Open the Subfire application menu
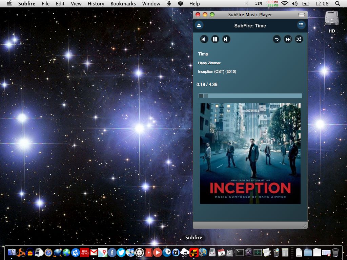This screenshot has width=347, height=260. pyautogui.click(x=27, y=3)
